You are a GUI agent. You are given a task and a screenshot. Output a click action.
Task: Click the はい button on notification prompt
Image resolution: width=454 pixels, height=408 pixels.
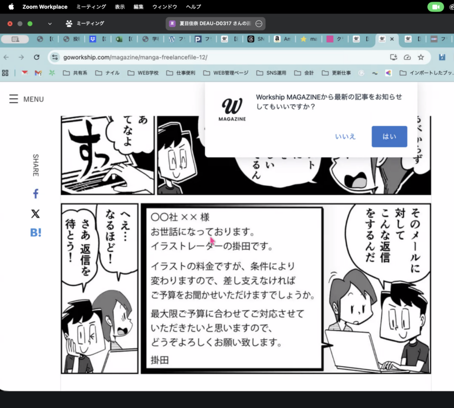[389, 136]
